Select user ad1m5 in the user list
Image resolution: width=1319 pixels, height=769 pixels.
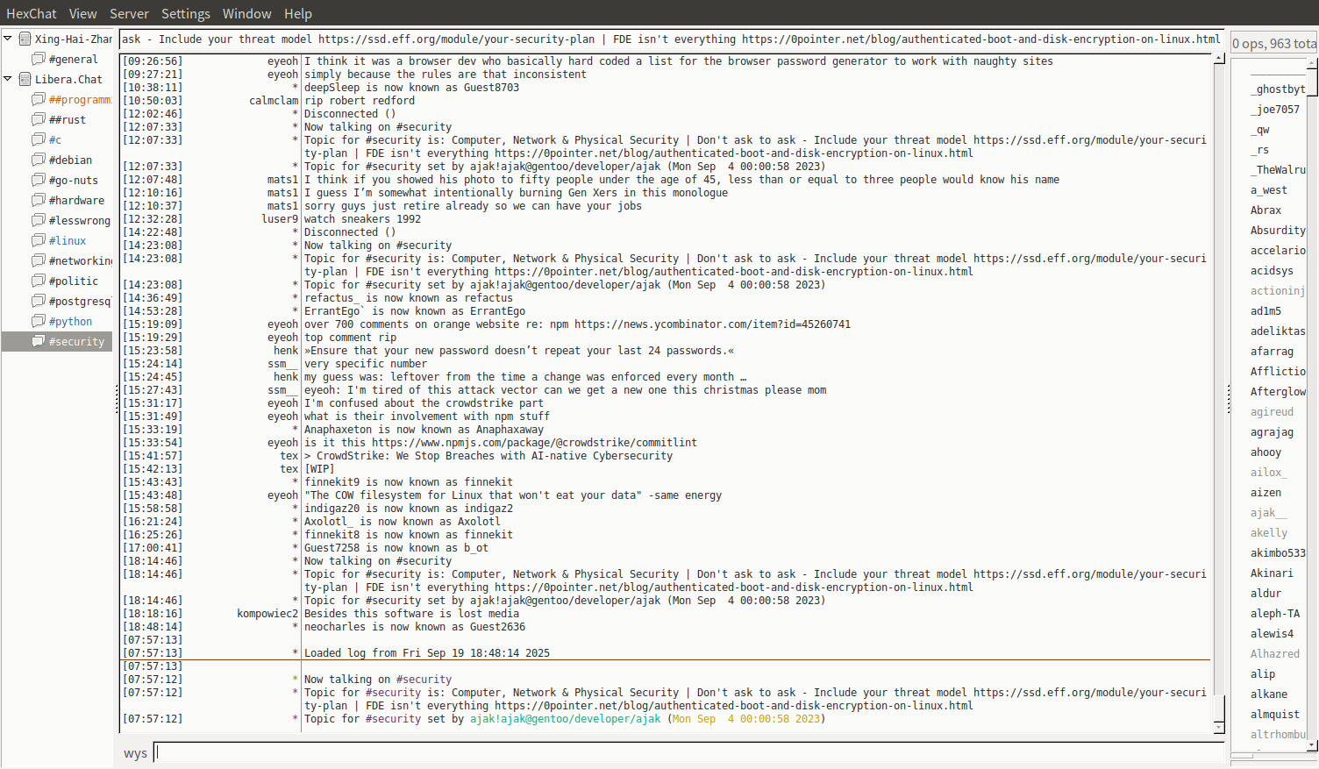click(1266, 311)
